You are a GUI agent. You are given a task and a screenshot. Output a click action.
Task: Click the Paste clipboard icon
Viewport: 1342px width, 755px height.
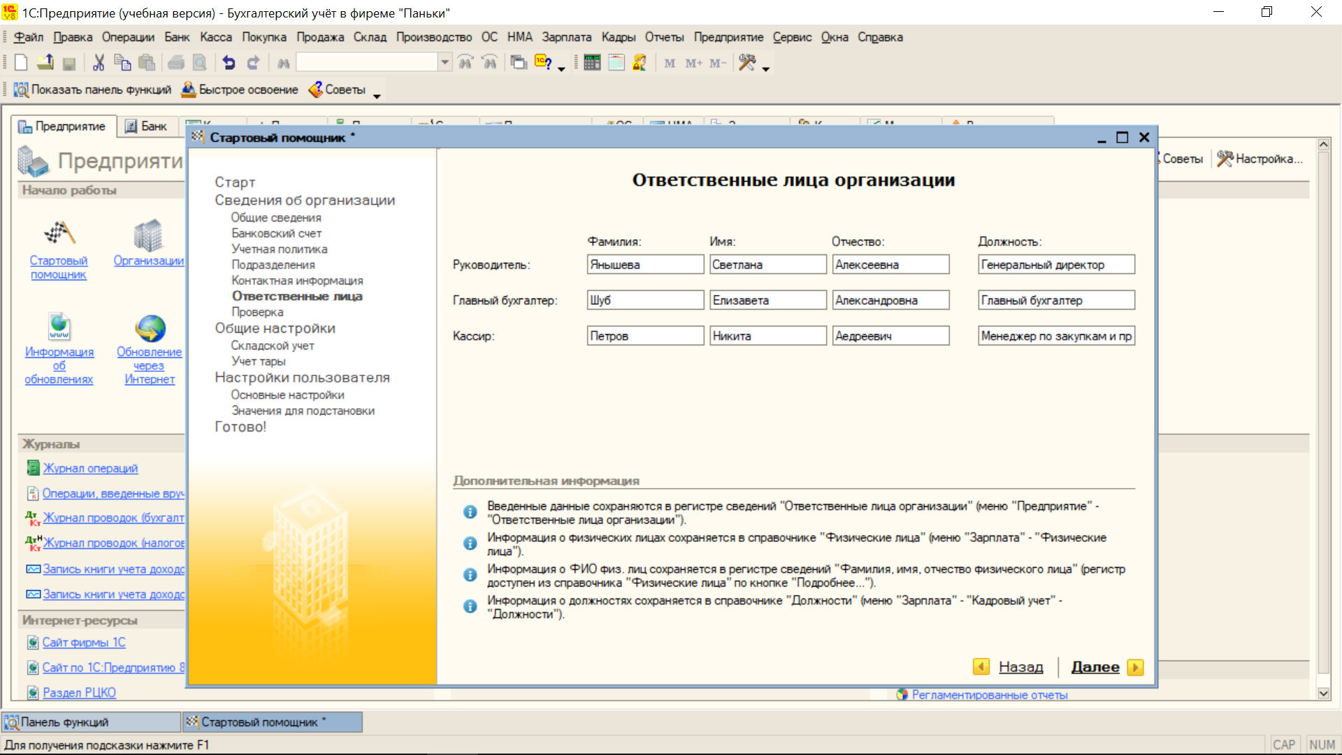pos(146,63)
